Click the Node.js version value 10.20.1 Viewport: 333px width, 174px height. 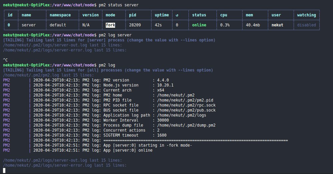pos(165,85)
